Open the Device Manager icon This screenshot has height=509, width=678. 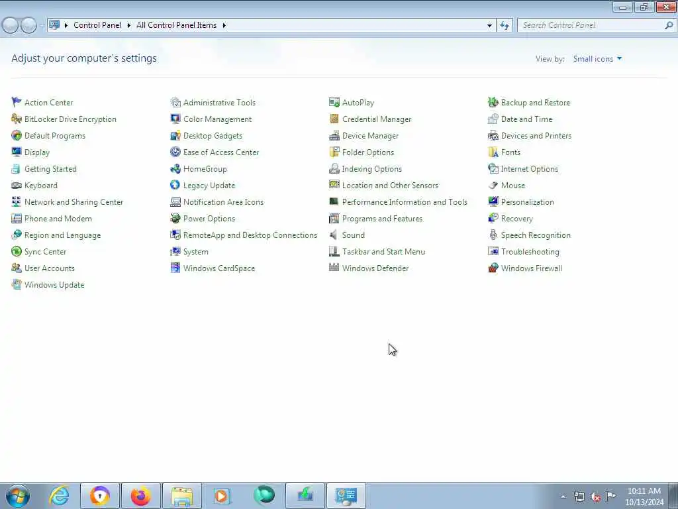point(334,135)
